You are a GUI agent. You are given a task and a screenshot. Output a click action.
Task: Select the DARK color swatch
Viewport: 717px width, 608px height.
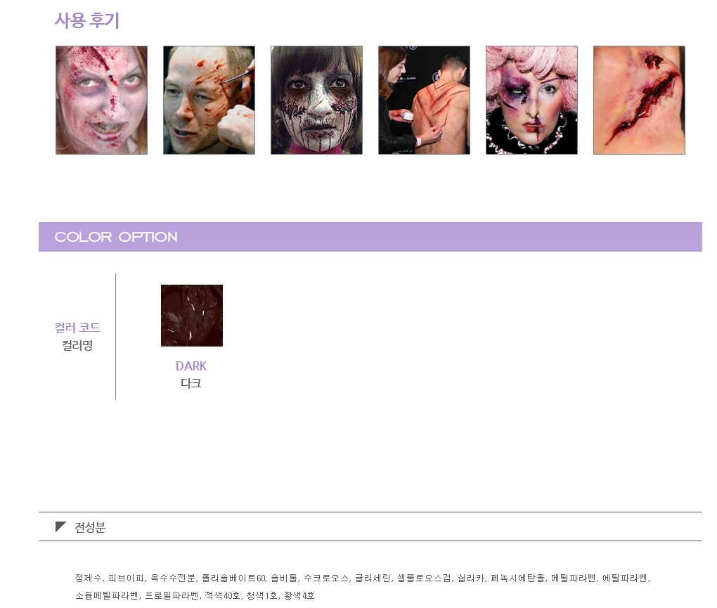click(x=192, y=316)
